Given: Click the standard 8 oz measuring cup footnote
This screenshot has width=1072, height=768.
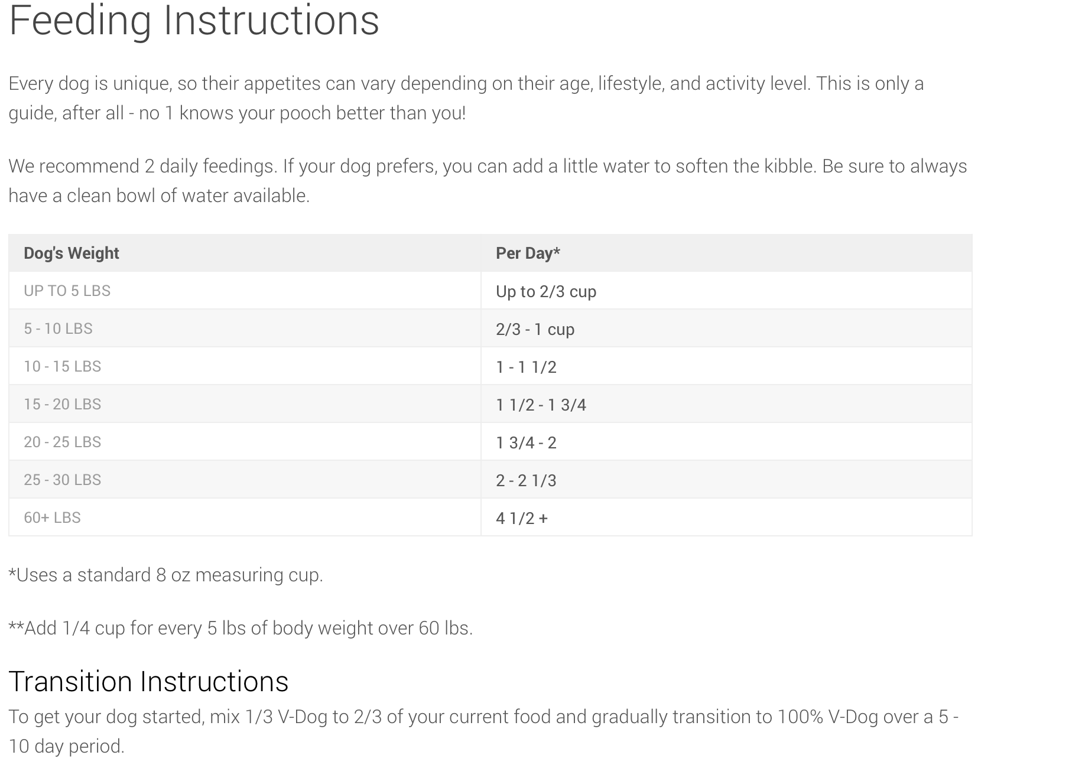Looking at the screenshot, I should pos(166,575).
